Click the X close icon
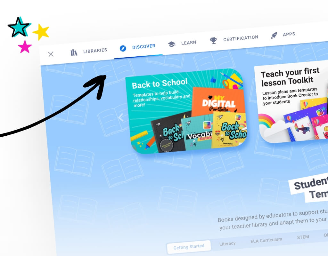The image size is (328, 256). (x=51, y=54)
